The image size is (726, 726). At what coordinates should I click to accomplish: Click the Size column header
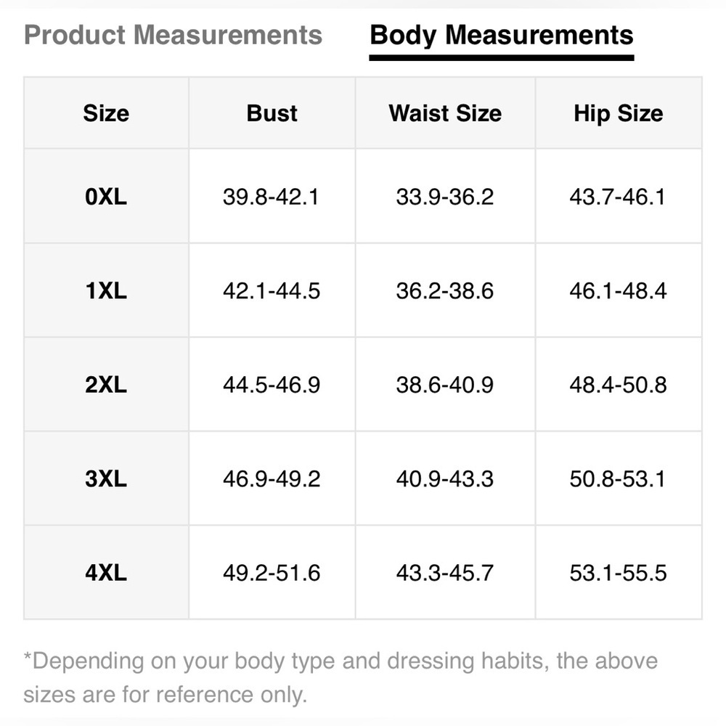click(106, 113)
